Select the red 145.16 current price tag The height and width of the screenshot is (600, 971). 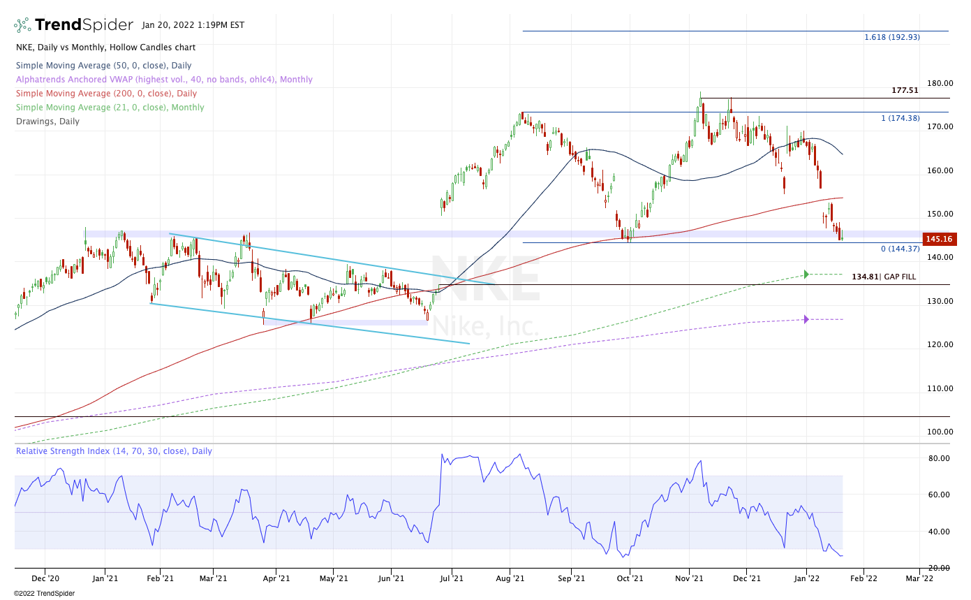939,239
